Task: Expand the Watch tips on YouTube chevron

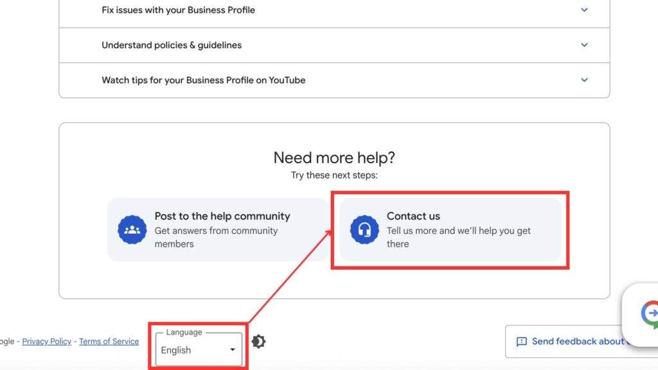Action: pyautogui.click(x=584, y=80)
